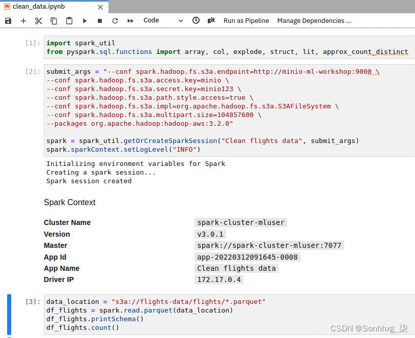
Task: Click the path.style.access=true line
Action: [x=150, y=98]
